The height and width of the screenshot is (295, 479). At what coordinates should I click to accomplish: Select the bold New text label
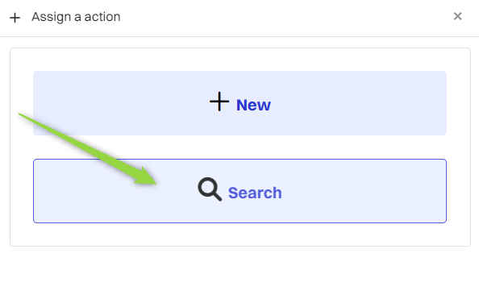[x=253, y=105]
